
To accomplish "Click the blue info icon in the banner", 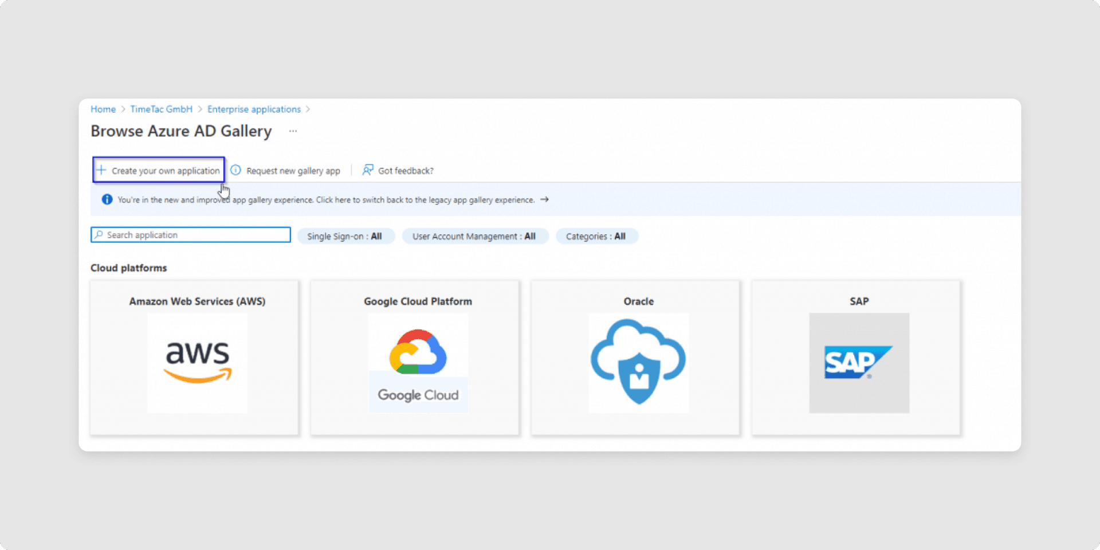I will tap(107, 199).
